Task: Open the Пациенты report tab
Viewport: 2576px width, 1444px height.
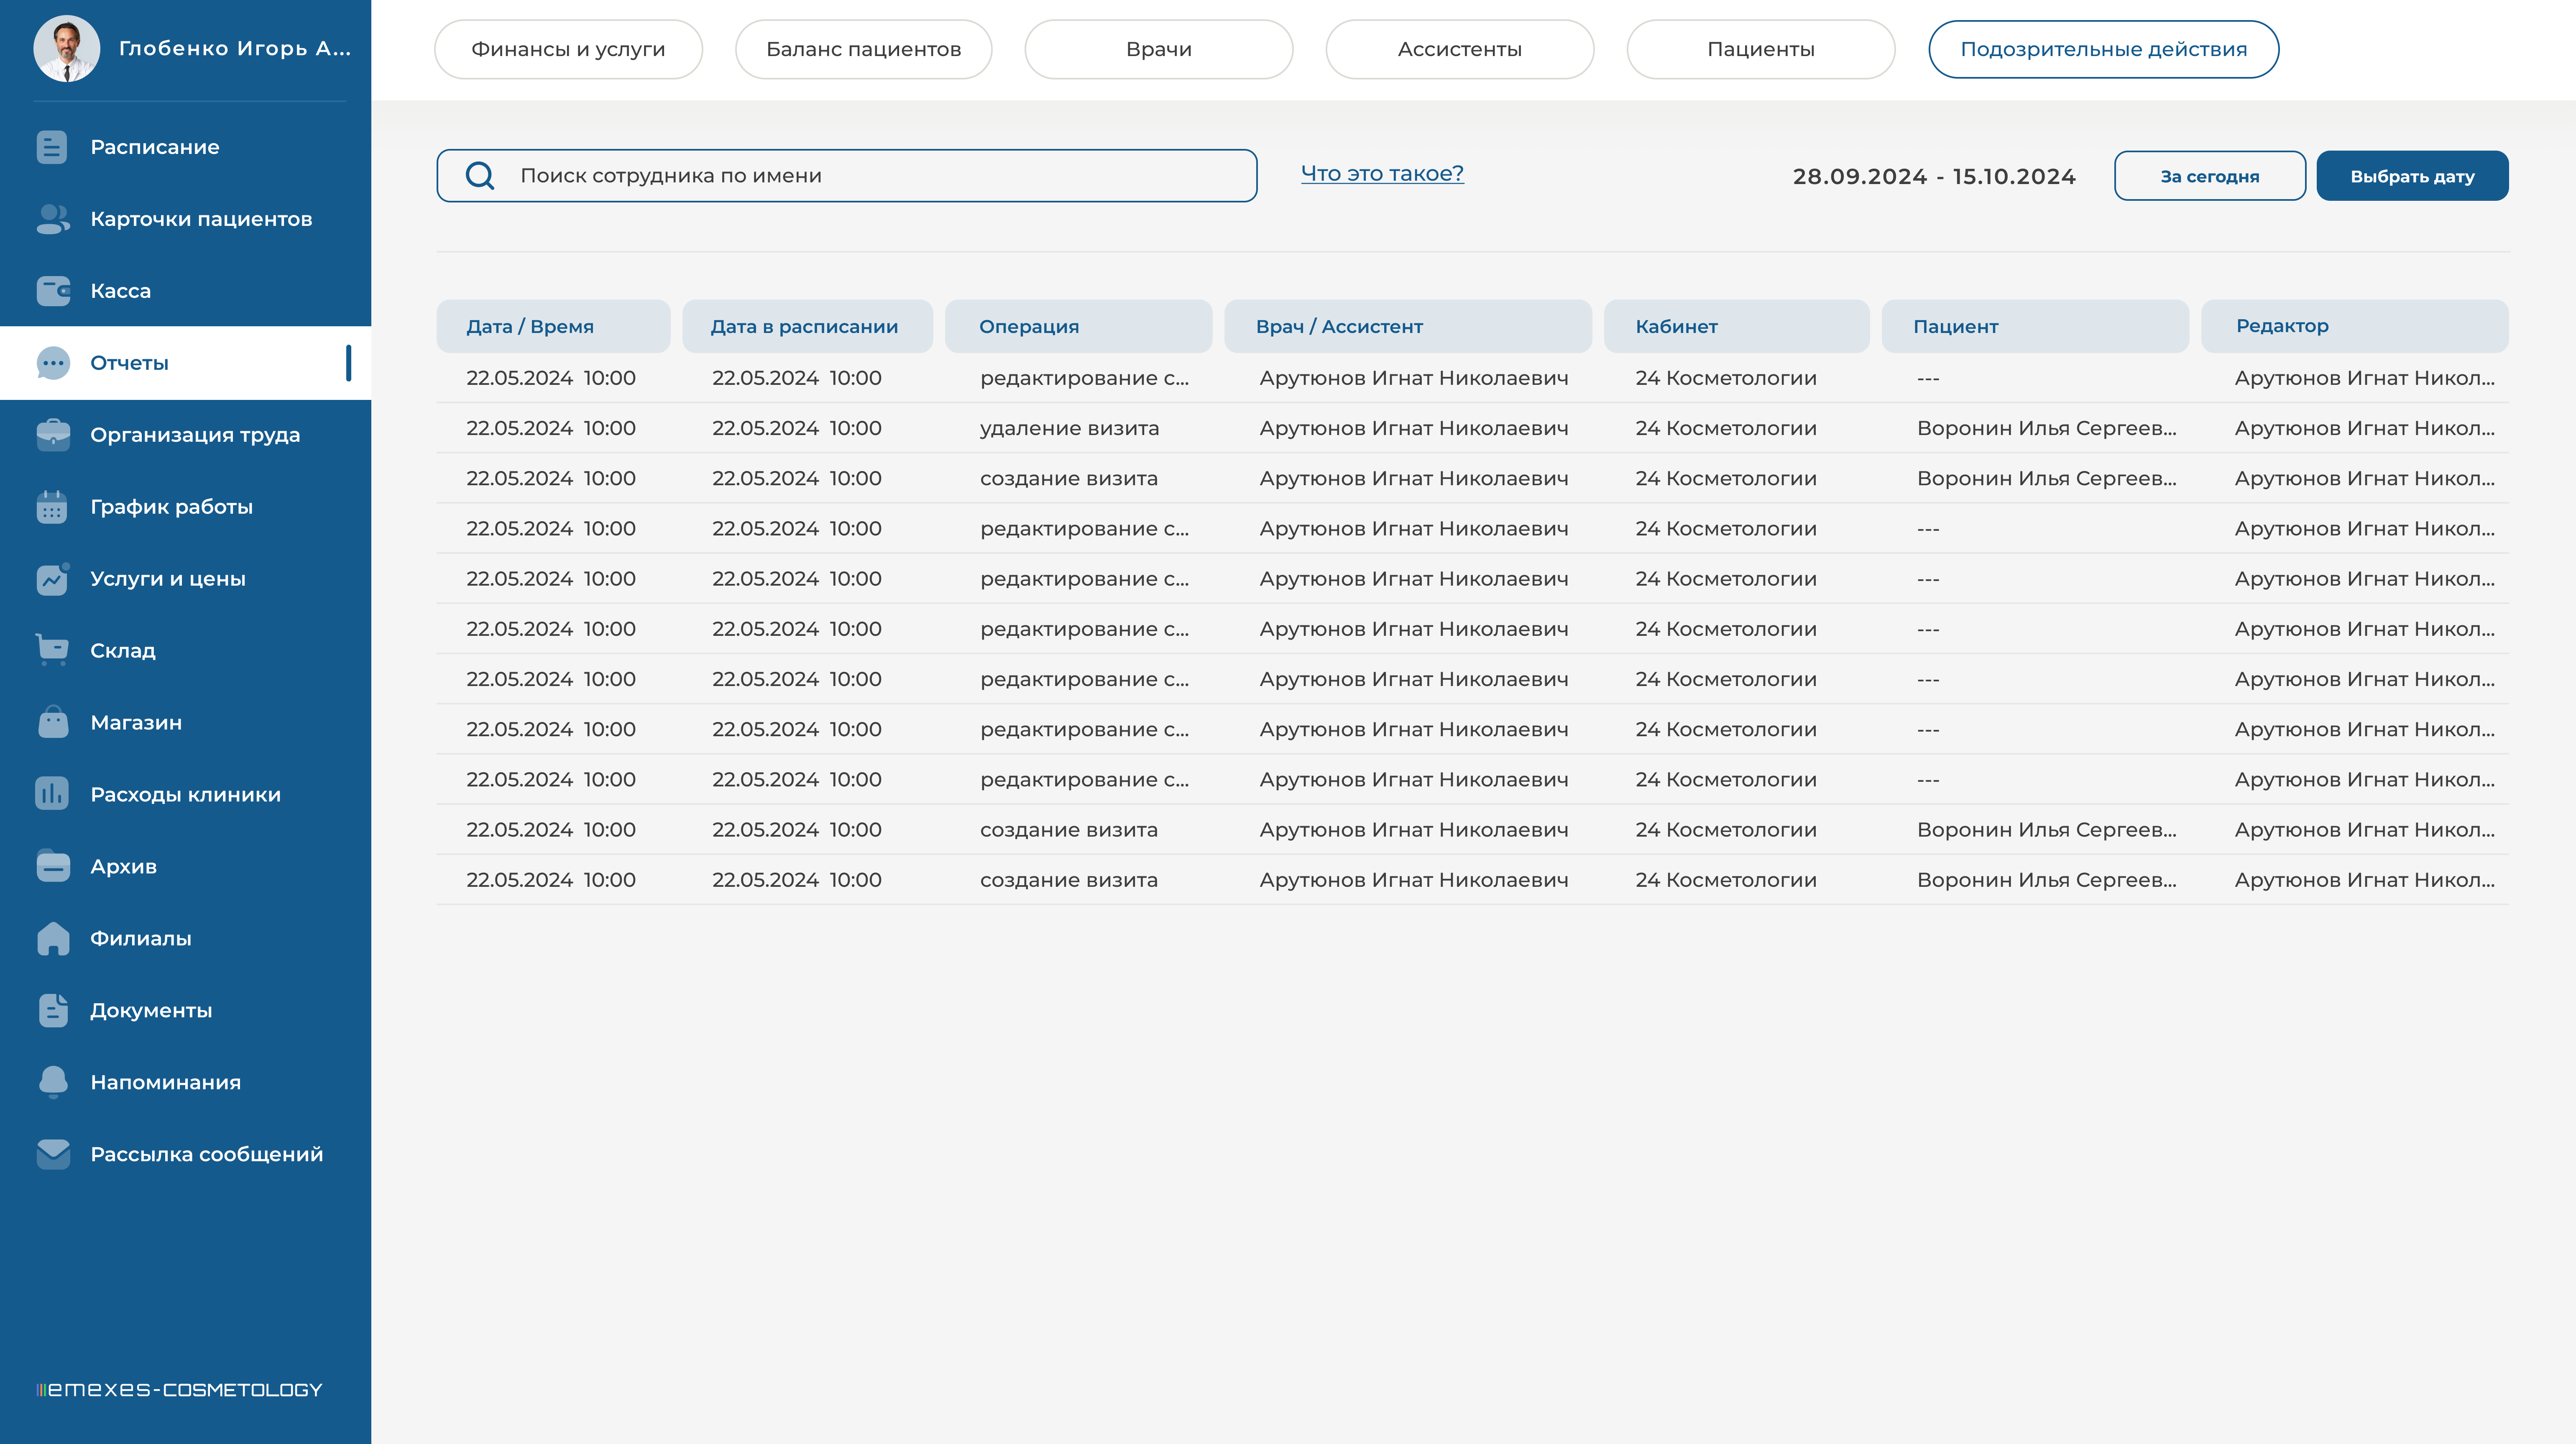Action: click(1760, 49)
